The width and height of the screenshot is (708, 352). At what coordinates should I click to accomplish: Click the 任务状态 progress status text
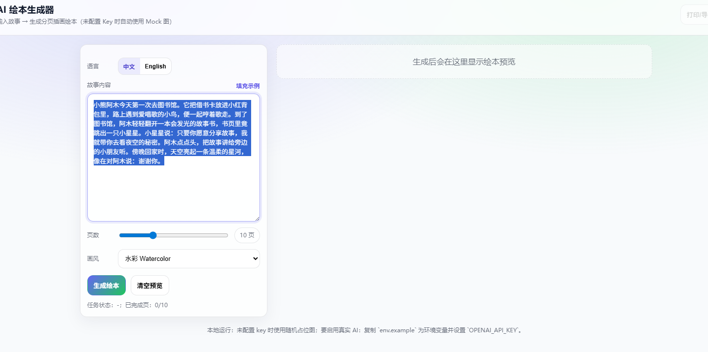[x=127, y=305]
